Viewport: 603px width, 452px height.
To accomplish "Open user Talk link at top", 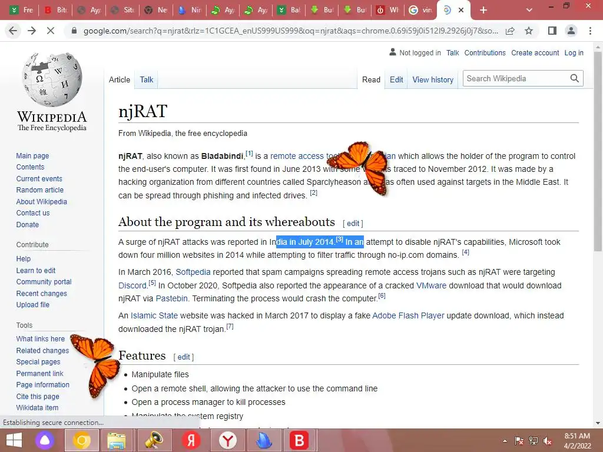I will [452, 52].
